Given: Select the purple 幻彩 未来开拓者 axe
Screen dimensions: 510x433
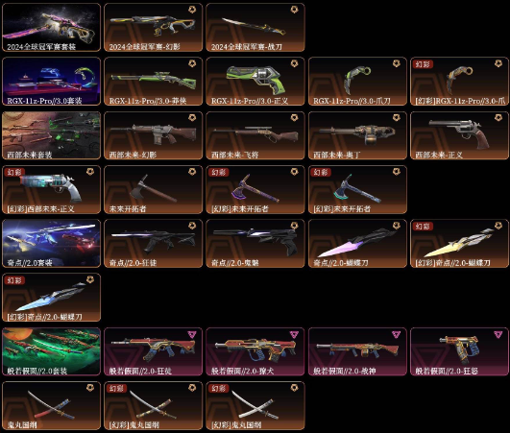Looking at the screenshot, I should point(255,189).
